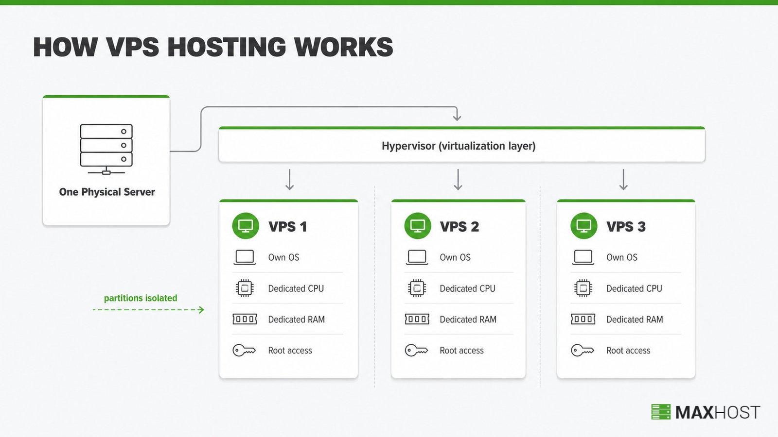This screenshot has height=437, width=778.
Task: Click the green partitions isolated label
Action: [x=141, y=298]
